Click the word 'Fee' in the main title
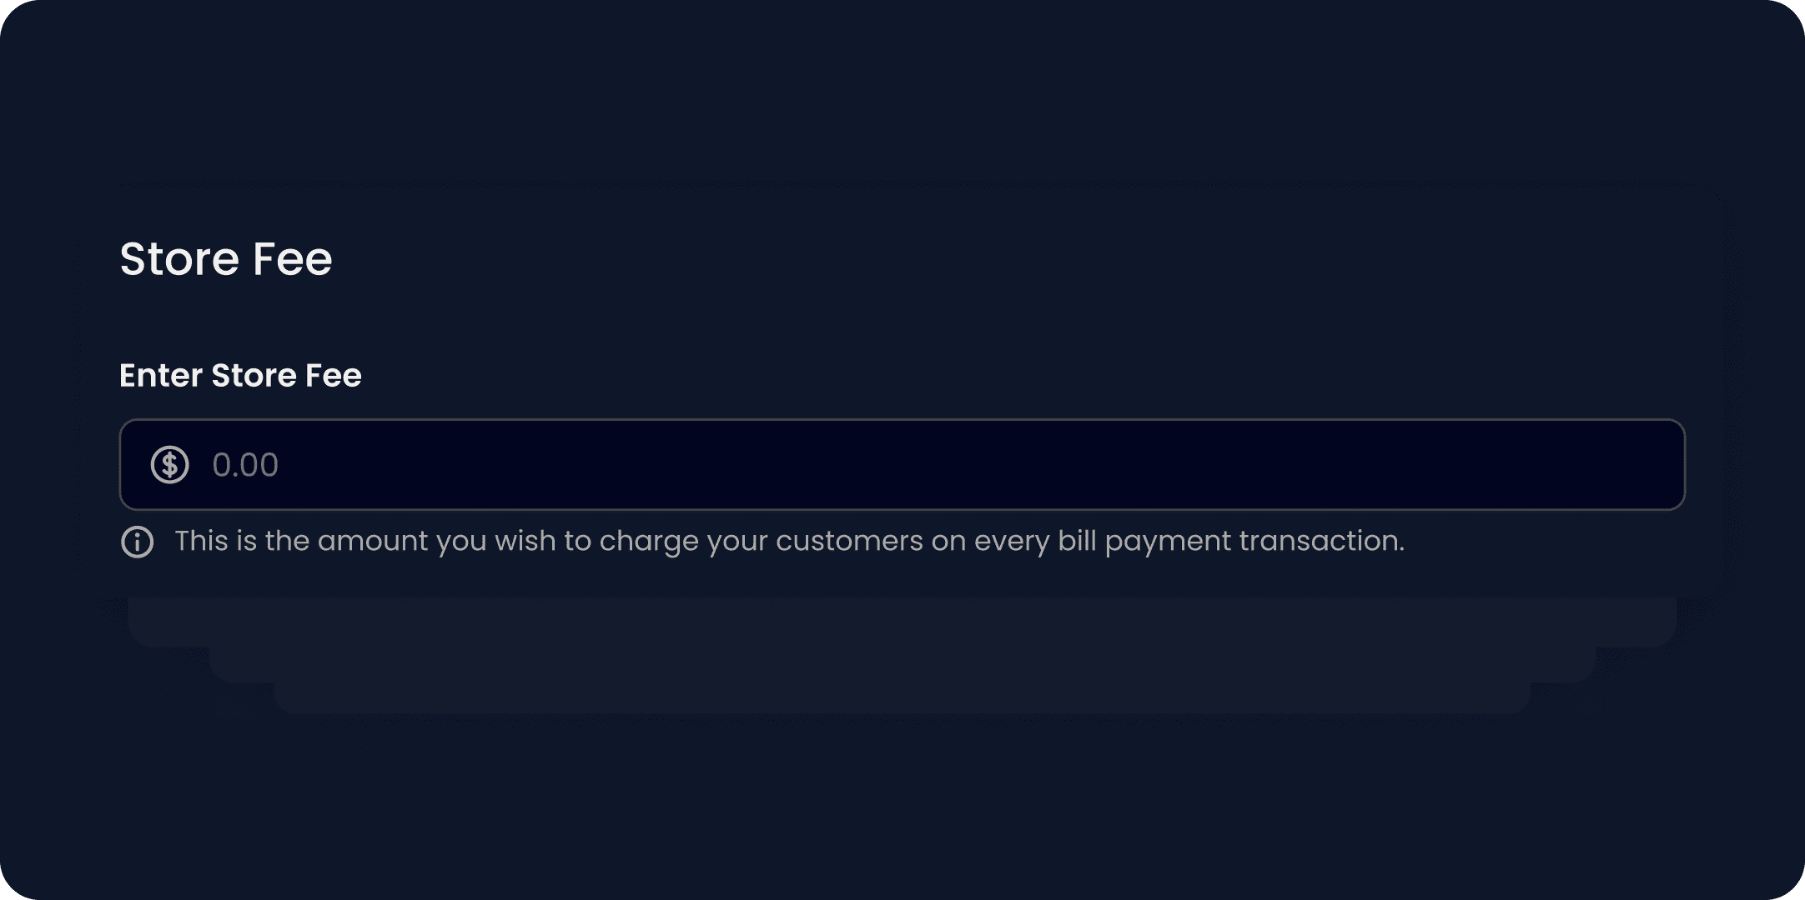This screenshot has width=1805, height=900. [292, 258]
